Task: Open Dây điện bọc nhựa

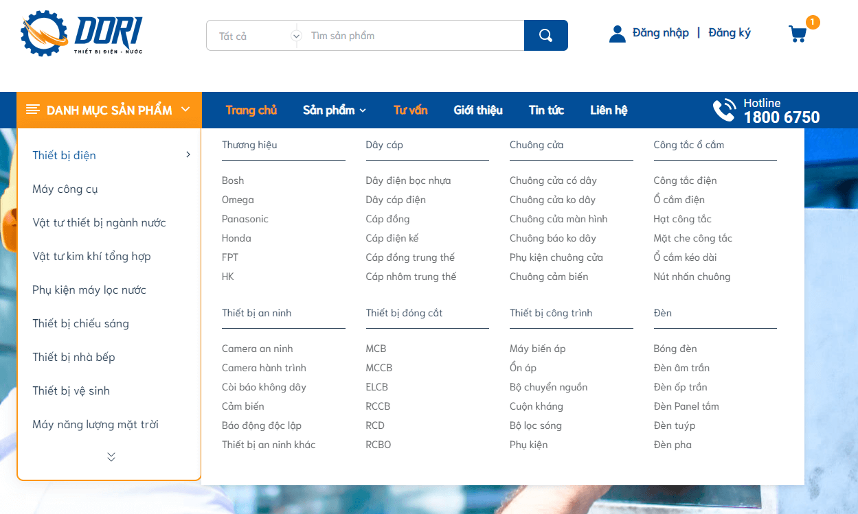Action: click(408, 180)
